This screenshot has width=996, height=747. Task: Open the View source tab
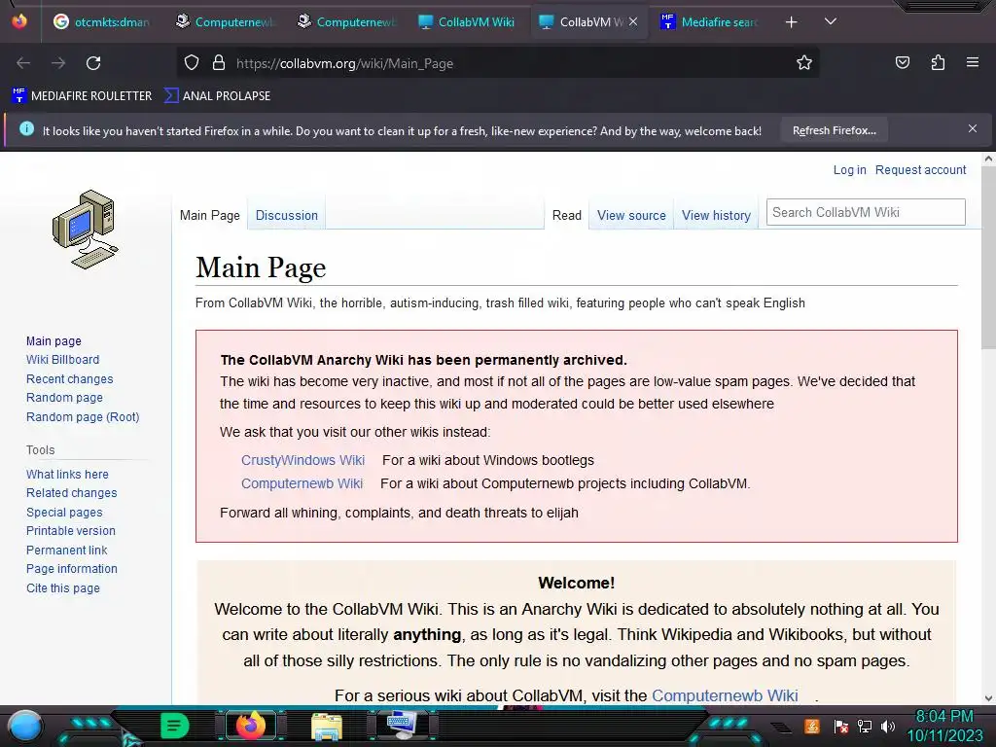coord(631,215)
